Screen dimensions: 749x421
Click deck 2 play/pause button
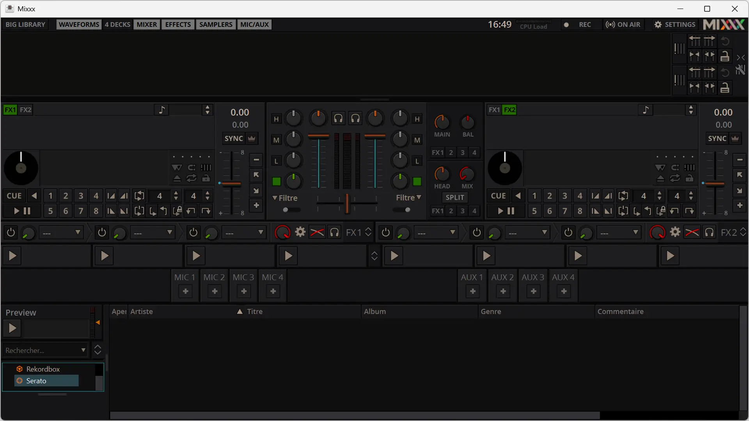505,211
